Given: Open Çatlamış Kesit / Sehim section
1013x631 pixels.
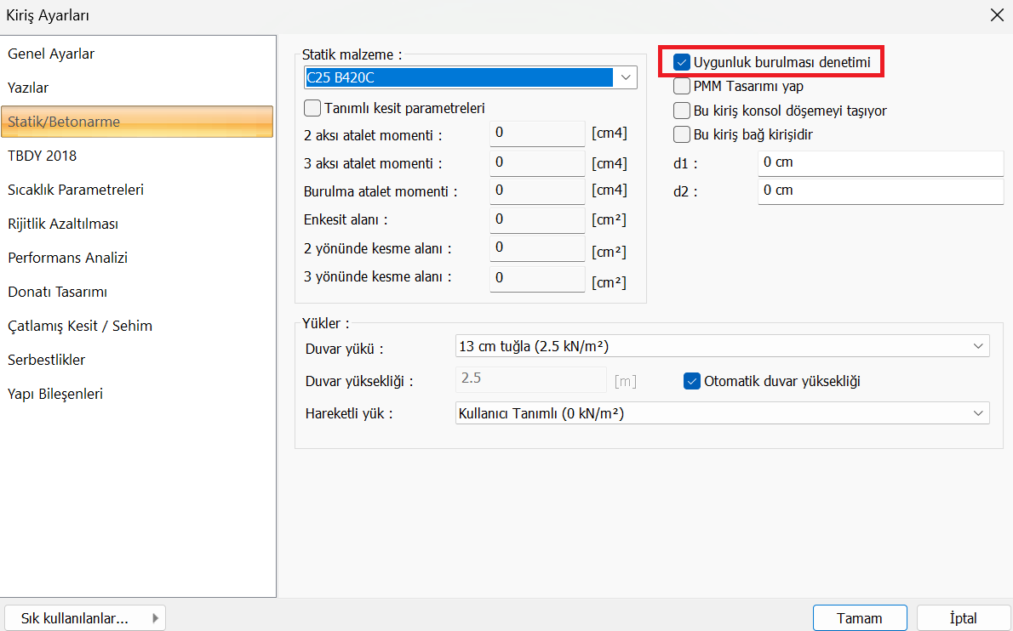Looking at the screenshot, I should (x=80, y=326).
